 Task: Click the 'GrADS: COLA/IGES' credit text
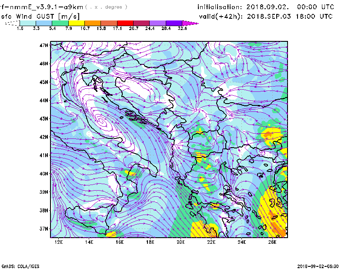tap(20, 266)
